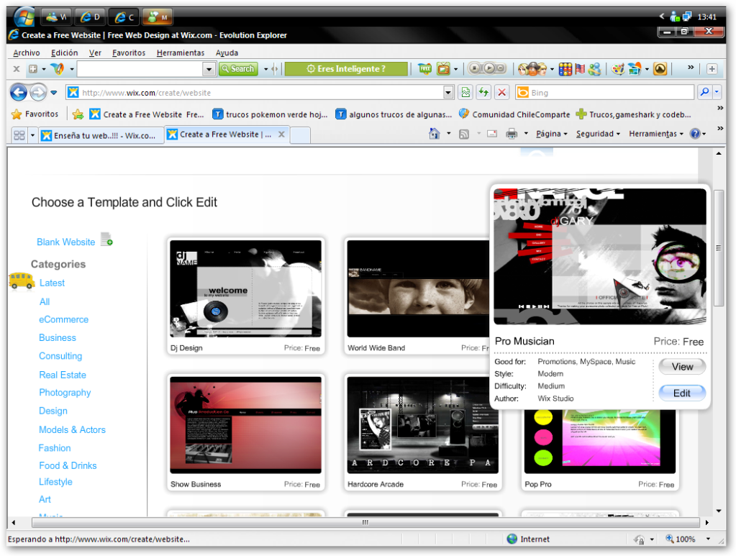
Task: Click the FREE basket toolbar icon
Action: [424, 69]
